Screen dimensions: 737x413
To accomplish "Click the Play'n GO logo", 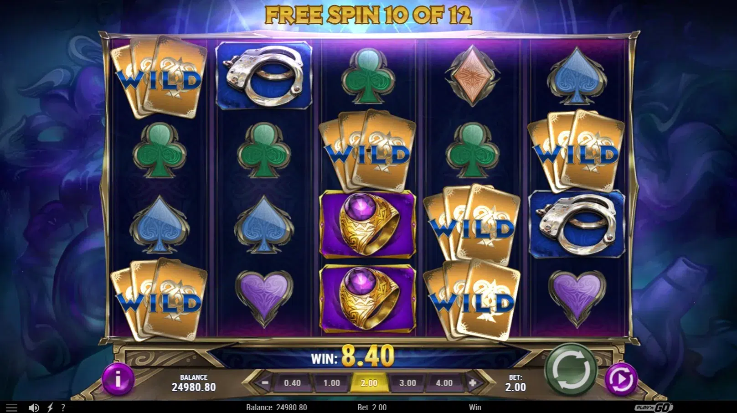I will (654, 407).
